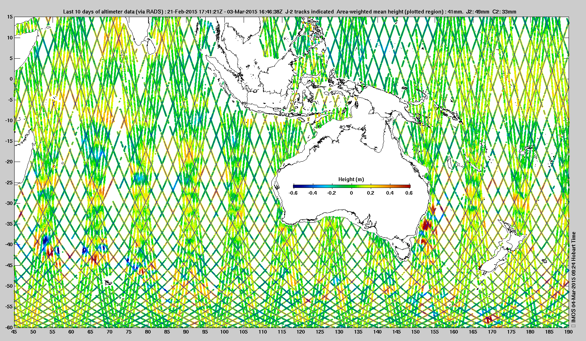Click the longitude axis label "105"
The image size is (586, 341).
[243, 332]
